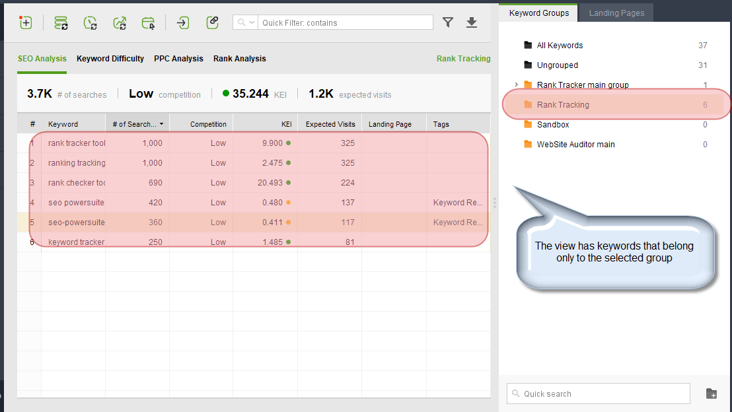Select the ranking tracking keyword row

click(254, 163)
